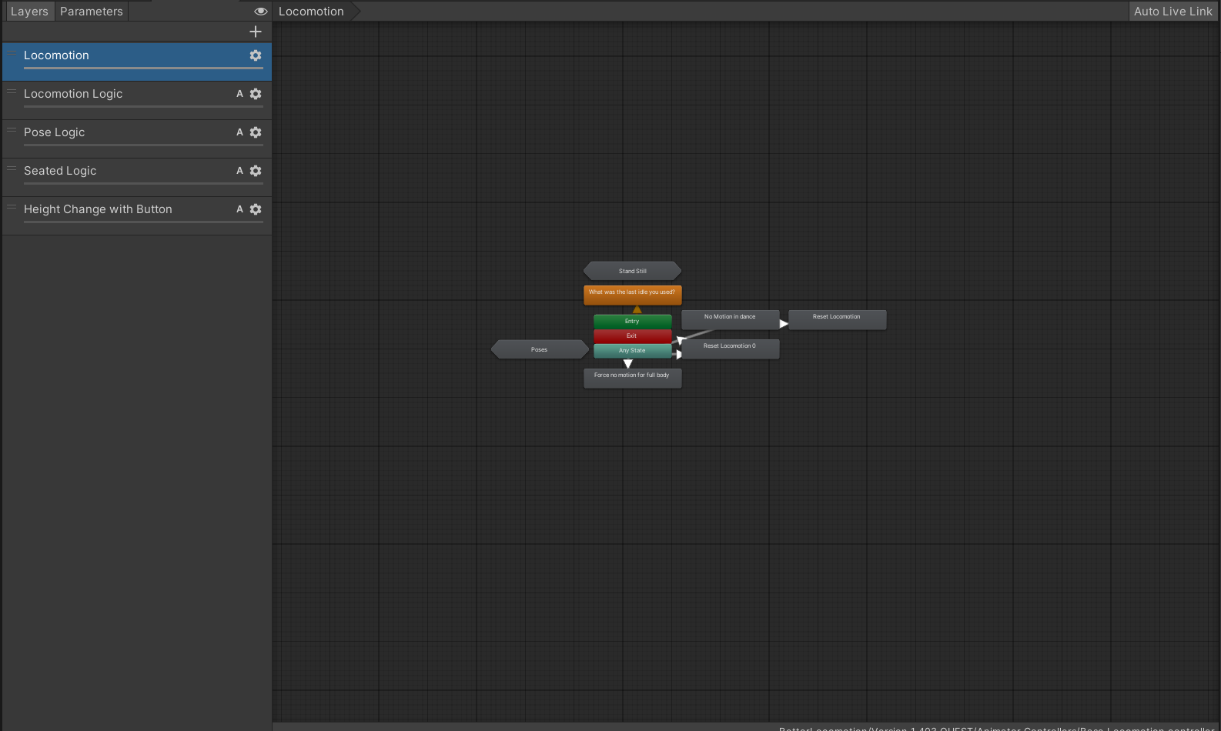1221x731 pixels.
Task: Click the Locomotion breadcrumb in graph header
Action: click(x=311, y=12)
